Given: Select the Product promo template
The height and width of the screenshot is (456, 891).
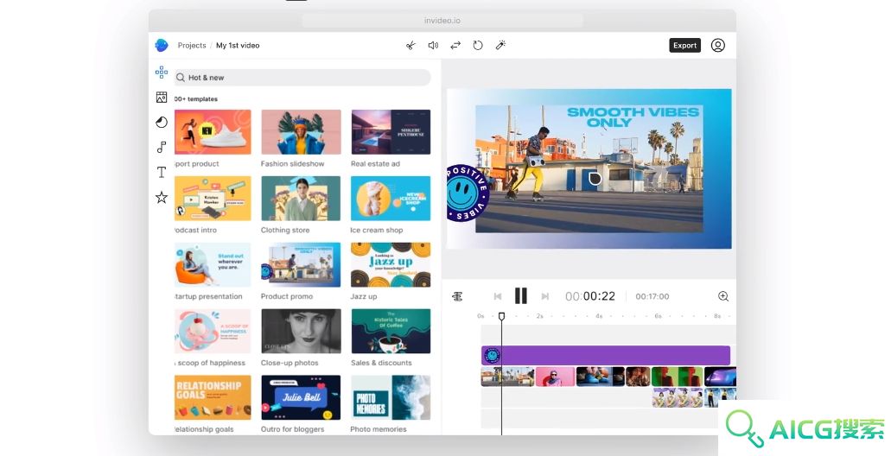Looking at the screenshot, I should pyautogui.click(x=301, y=264).
